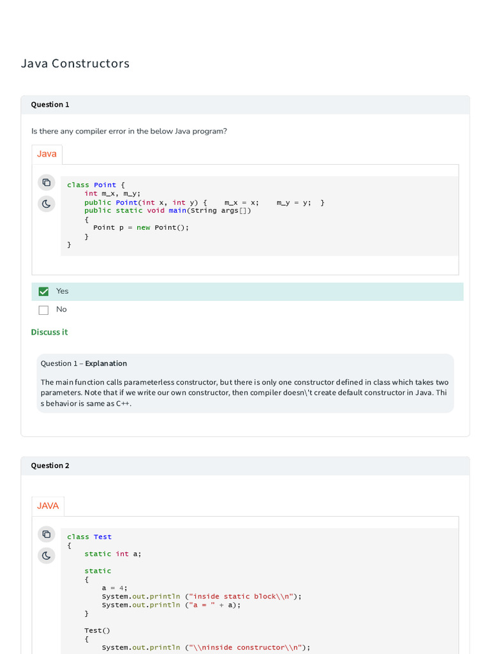Toggle dark mode for Question 1 code

click(x=47, y=204)
